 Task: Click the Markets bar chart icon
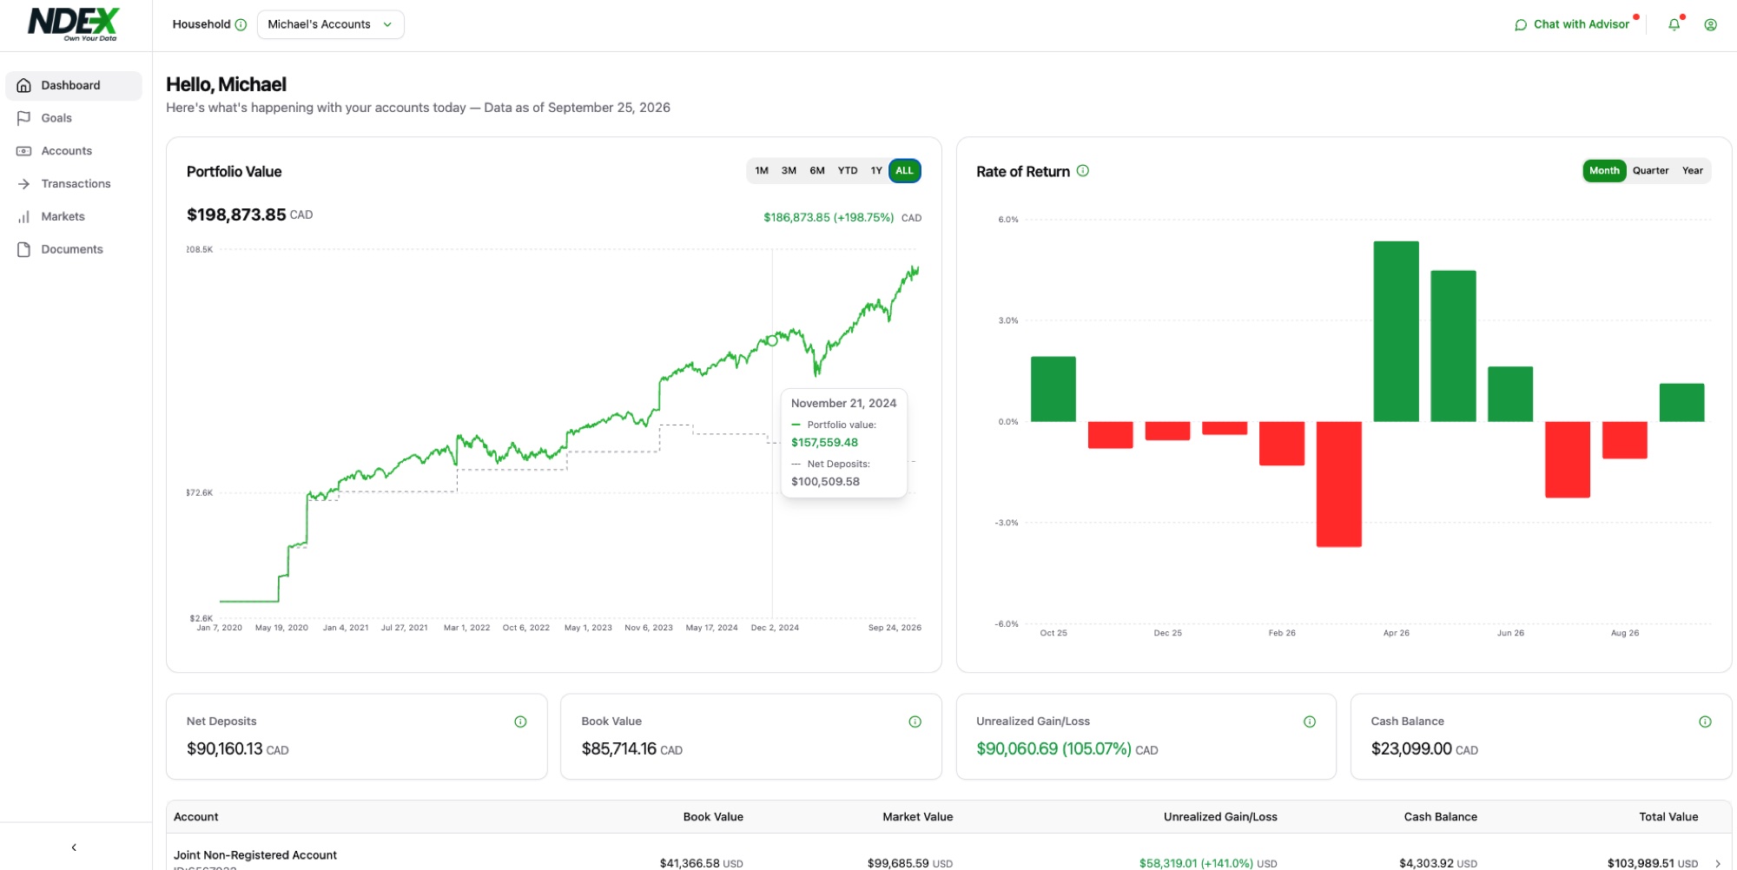click(24, 217)
